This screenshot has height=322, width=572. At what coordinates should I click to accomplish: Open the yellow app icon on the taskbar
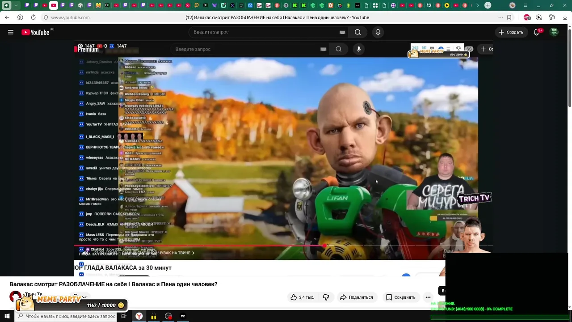coord(154,316)
